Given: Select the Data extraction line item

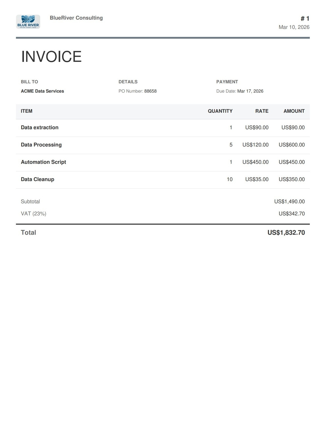Looking at the screenshot, I should [40, 127].
